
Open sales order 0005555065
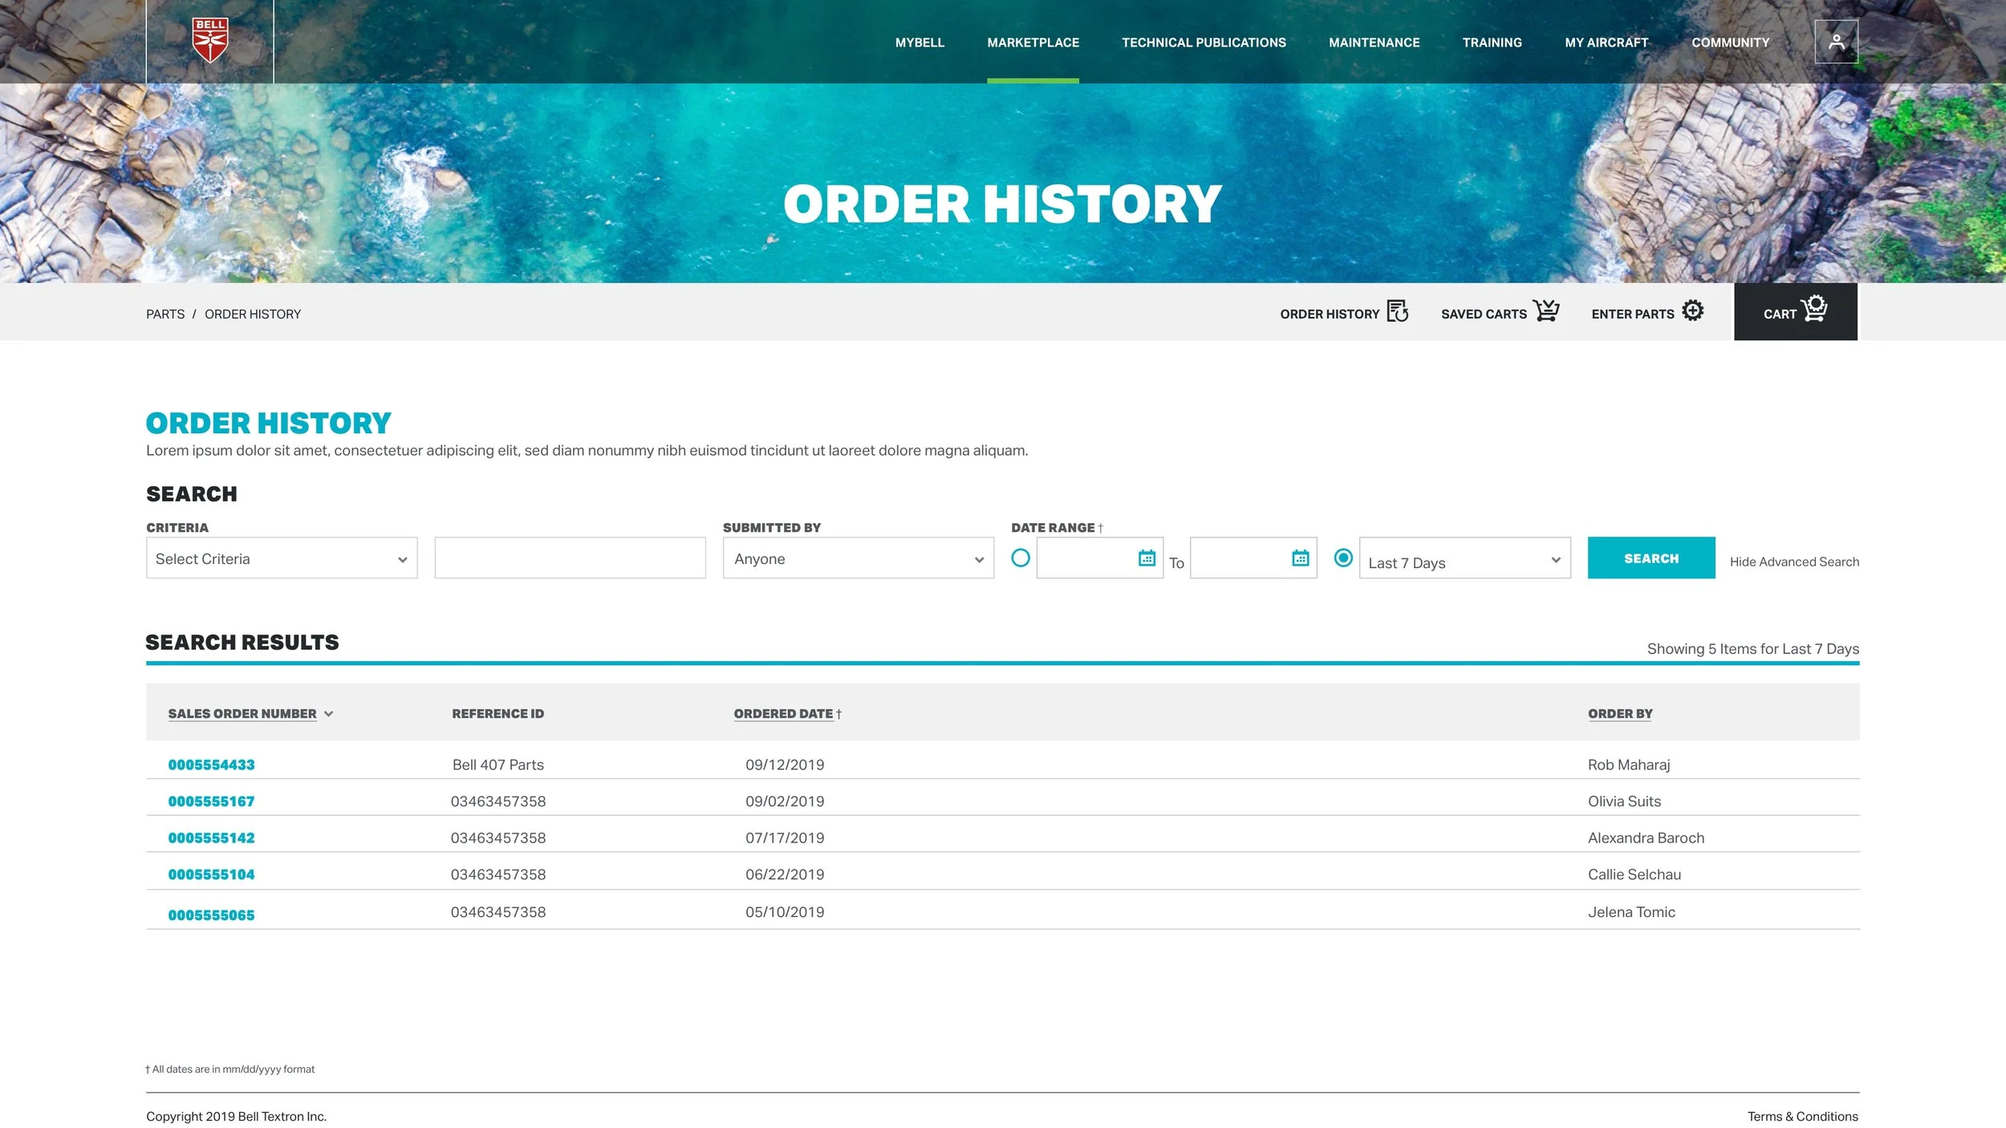click(211, 915)
